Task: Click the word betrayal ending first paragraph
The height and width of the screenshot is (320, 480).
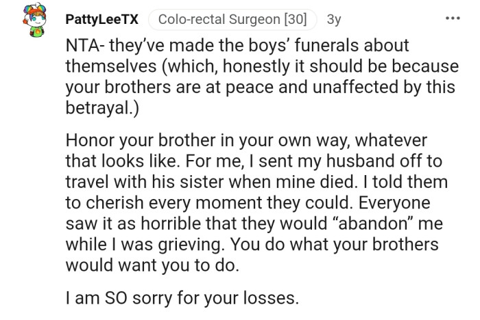Action: [x=99, y=108]
